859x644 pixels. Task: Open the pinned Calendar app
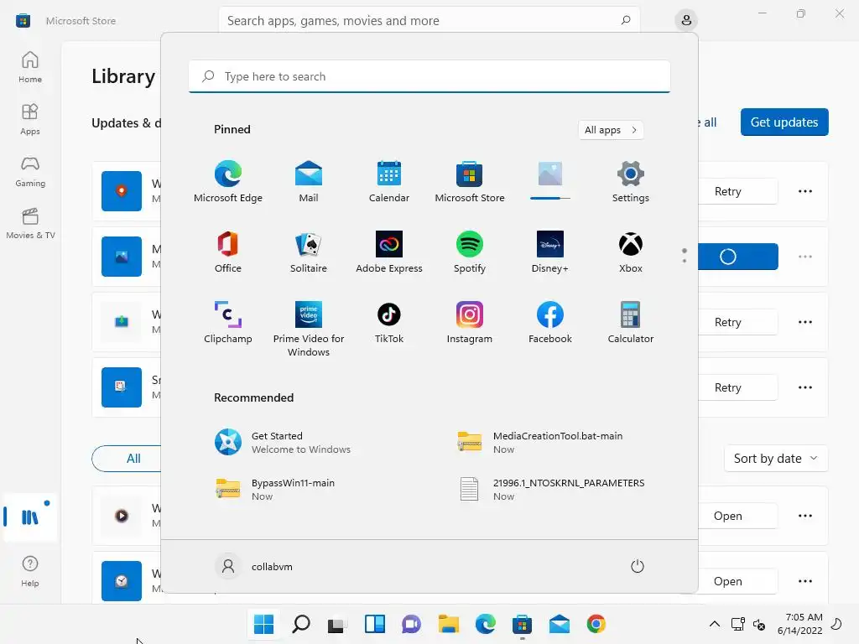[x=389, y=182]
